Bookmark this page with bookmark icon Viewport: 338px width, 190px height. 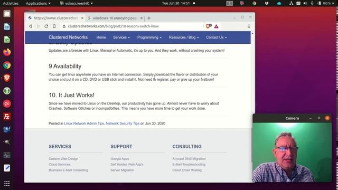54,26
